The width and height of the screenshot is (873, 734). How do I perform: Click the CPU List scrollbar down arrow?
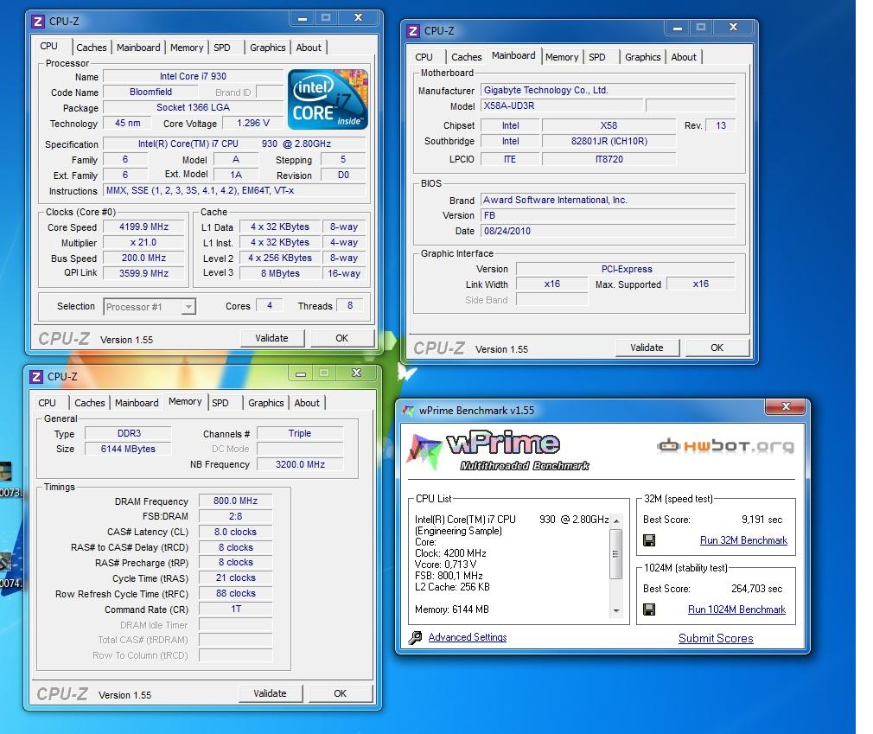click(x=616, y=611)
